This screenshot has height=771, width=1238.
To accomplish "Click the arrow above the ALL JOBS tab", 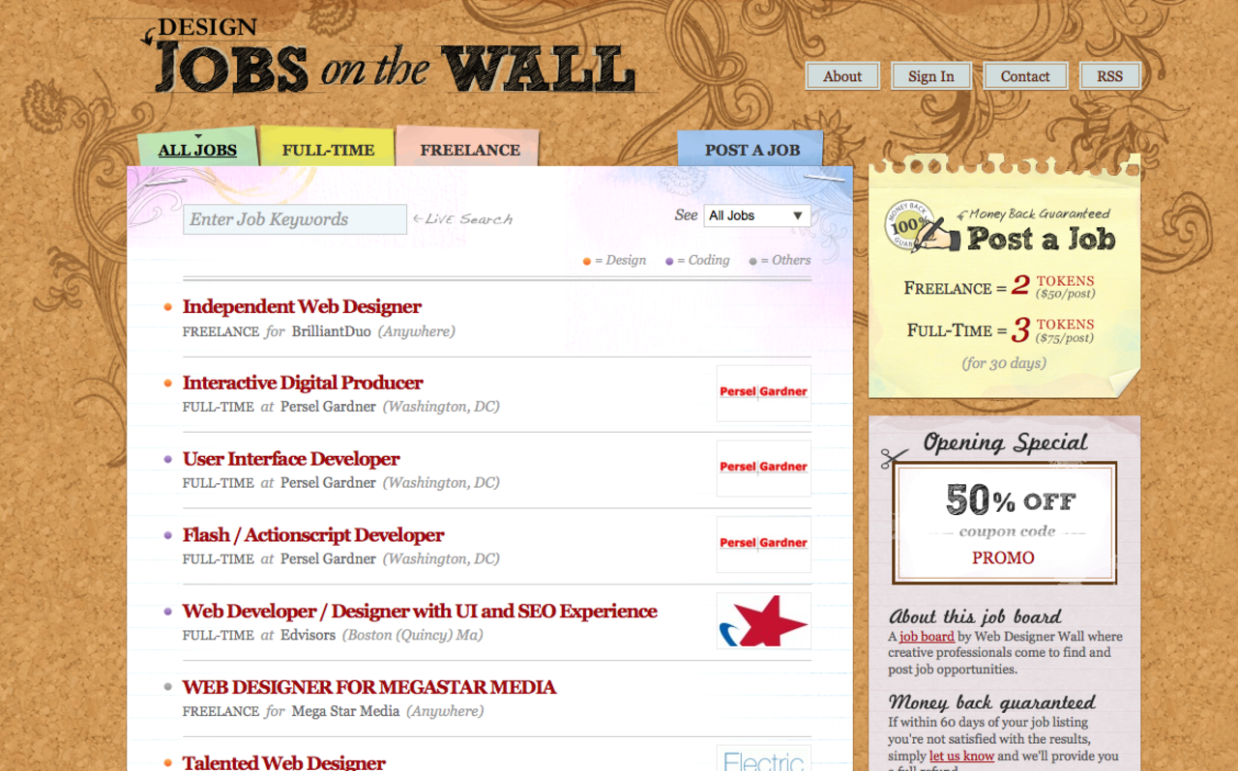I will (x=197, y=135).
